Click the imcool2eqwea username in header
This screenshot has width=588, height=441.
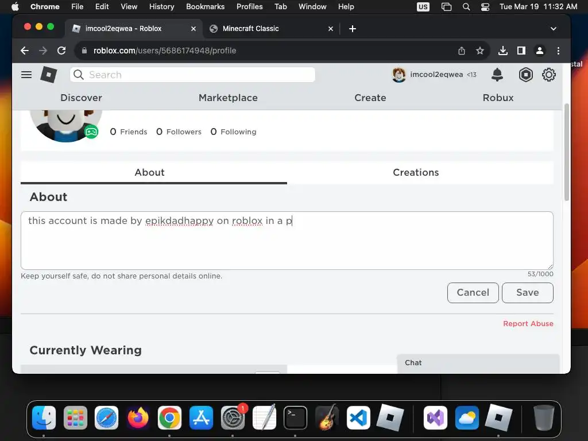click(x=436, y=74)
